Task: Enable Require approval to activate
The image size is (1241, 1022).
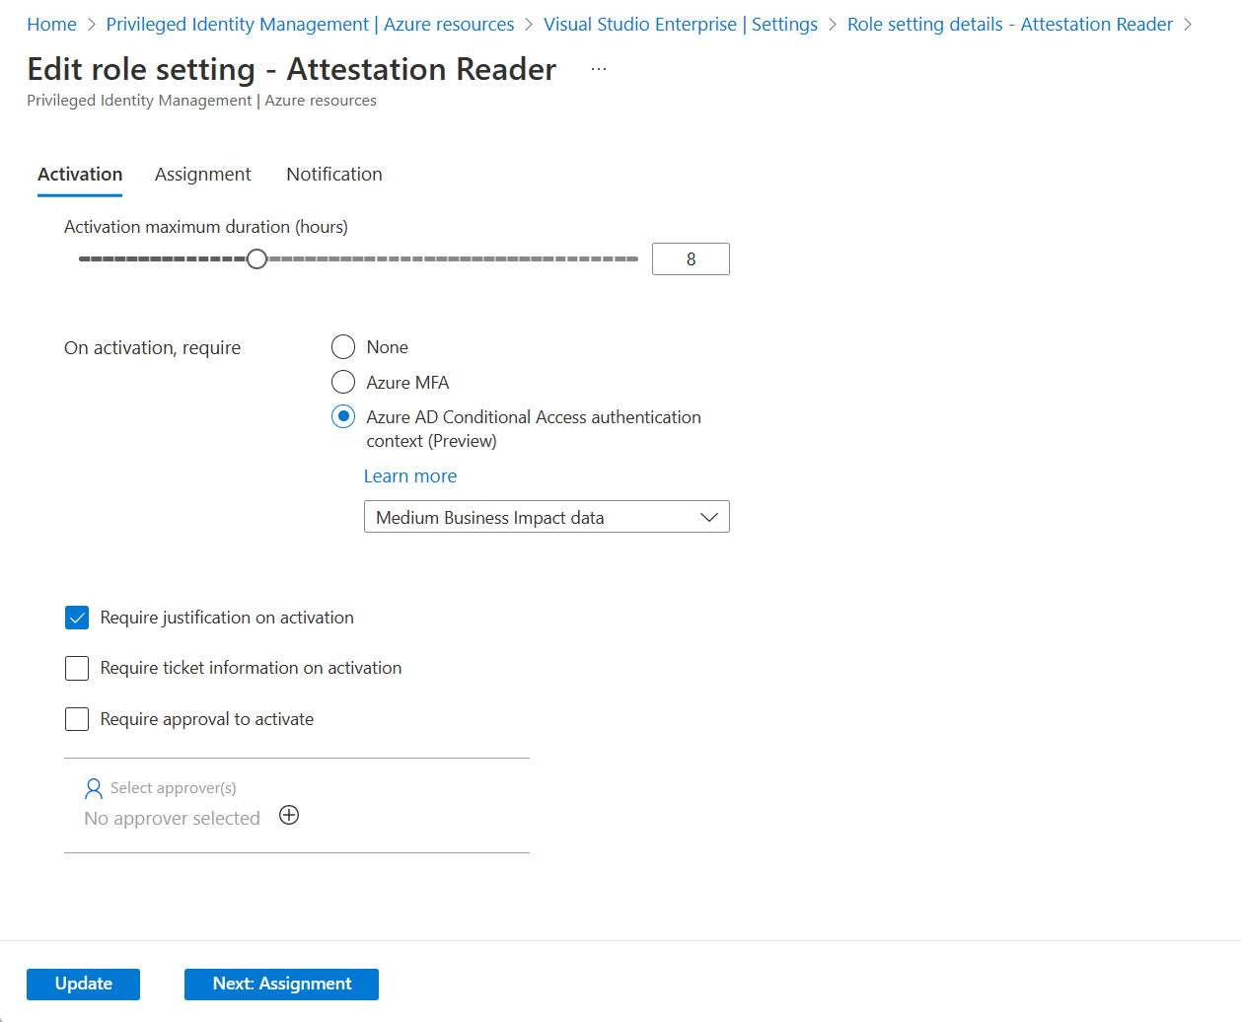Action: pos(77,719)
